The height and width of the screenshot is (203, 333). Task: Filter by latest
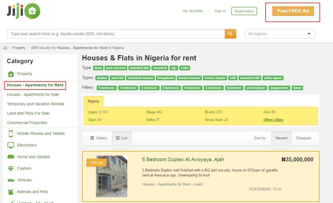(297, 88)
